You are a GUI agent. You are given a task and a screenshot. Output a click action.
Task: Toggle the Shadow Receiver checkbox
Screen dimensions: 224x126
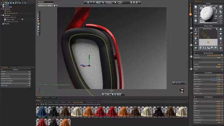tap(29, 78)
